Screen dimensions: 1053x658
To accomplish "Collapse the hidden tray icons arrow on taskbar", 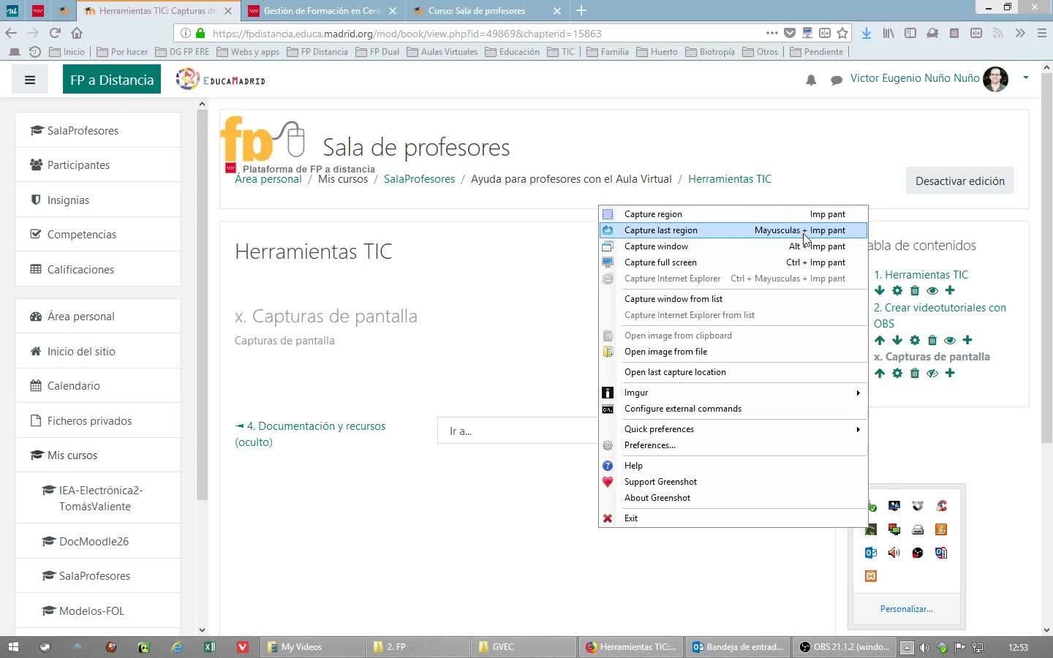I will (907, 647).
